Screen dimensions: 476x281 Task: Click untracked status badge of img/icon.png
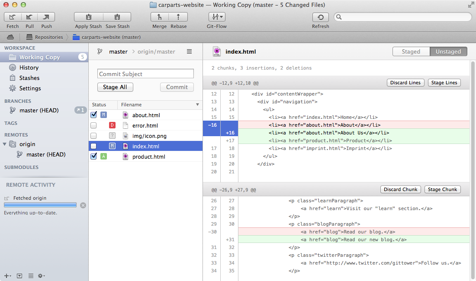click(x=112, y=135)
